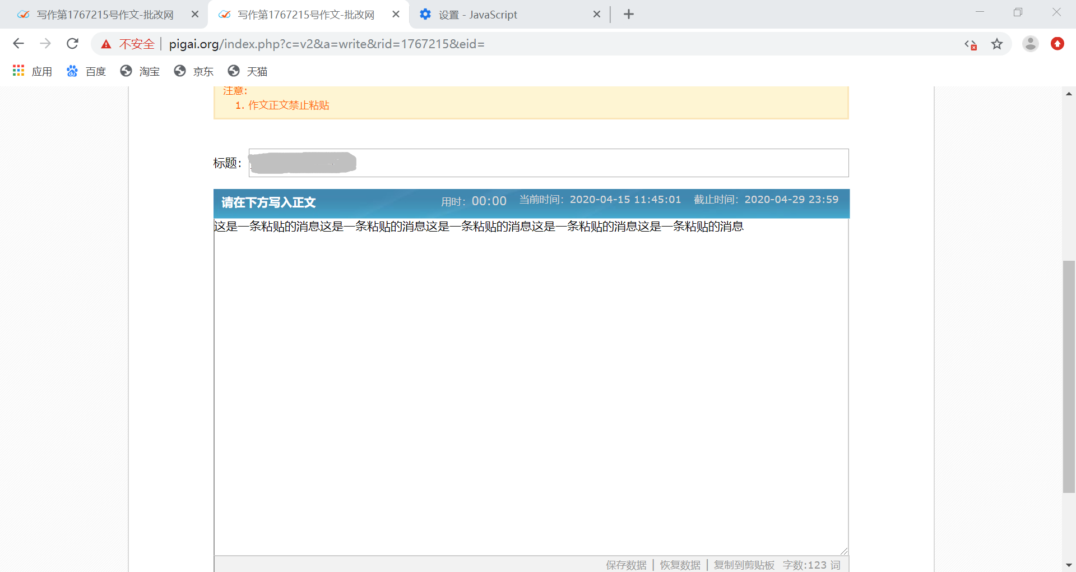The width and height of the screenshot is (1076, 572).
Task: Open the 淘宝 bookmark
Action: [140, 71]
